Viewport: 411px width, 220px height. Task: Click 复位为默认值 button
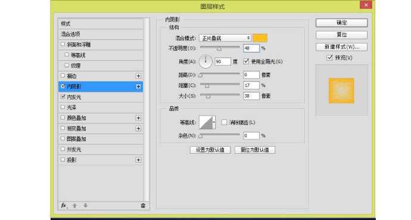(255, 150)
